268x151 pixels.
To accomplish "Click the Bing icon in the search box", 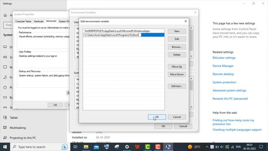I will pos(64,147).
